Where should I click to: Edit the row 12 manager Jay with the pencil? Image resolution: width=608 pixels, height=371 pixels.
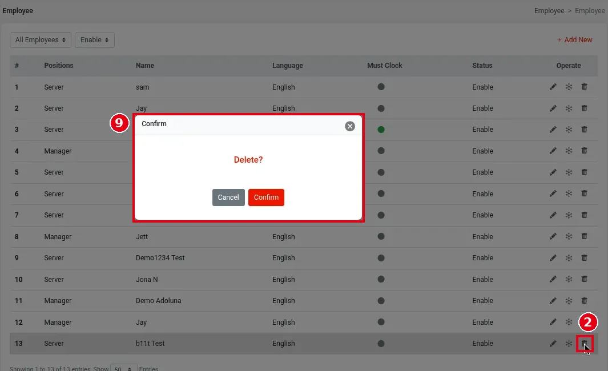[x=553, y=322]
